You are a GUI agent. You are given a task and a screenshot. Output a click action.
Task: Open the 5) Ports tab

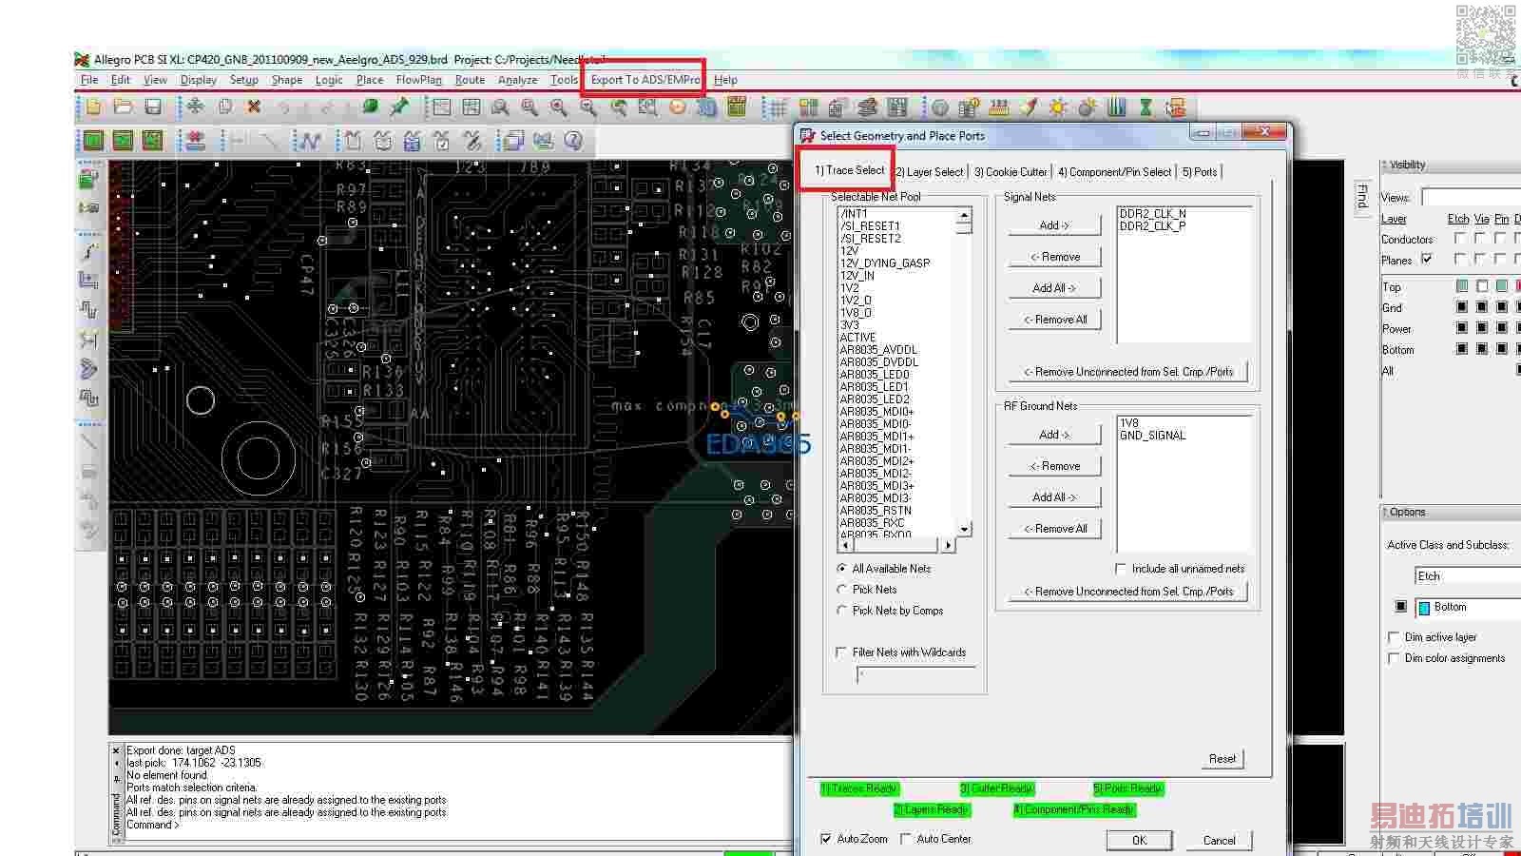point(1200,172)
